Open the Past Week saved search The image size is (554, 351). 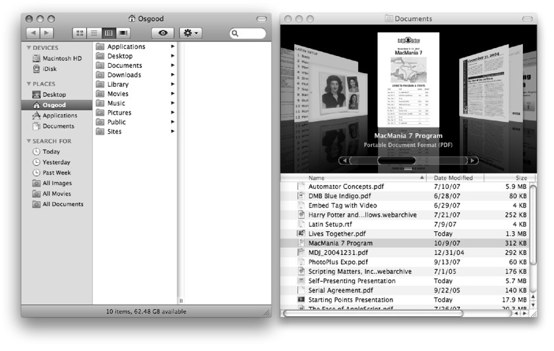(x=57, y=173)
